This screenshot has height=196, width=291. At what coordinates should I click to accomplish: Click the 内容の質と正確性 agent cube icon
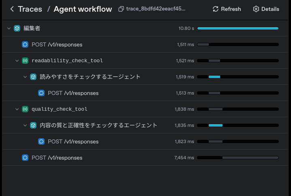(x=33, y=125)
